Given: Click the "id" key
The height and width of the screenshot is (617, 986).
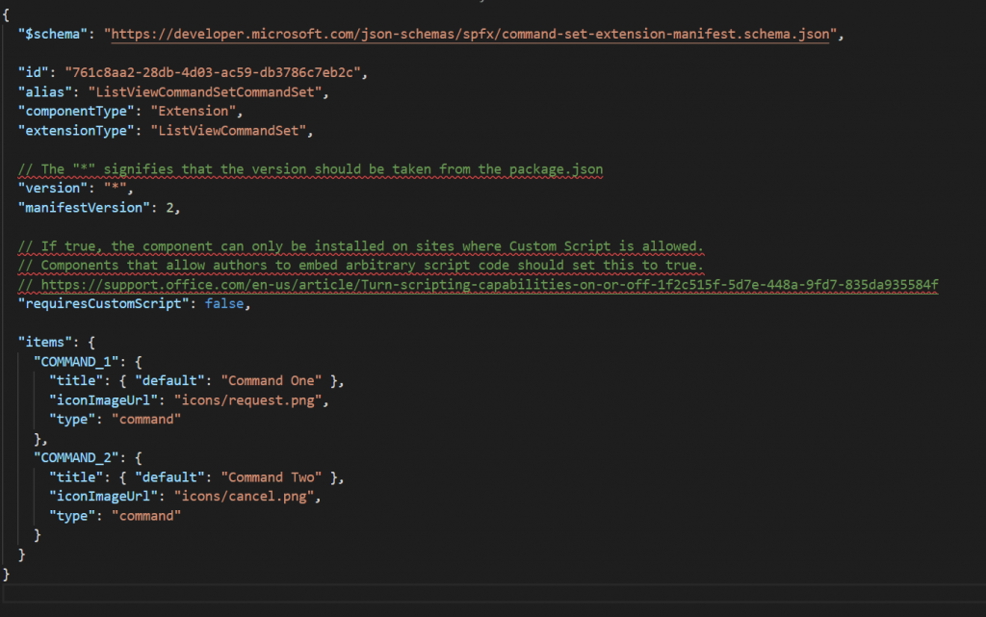Looking at the screenshot, I should click(x=34, y=72).
